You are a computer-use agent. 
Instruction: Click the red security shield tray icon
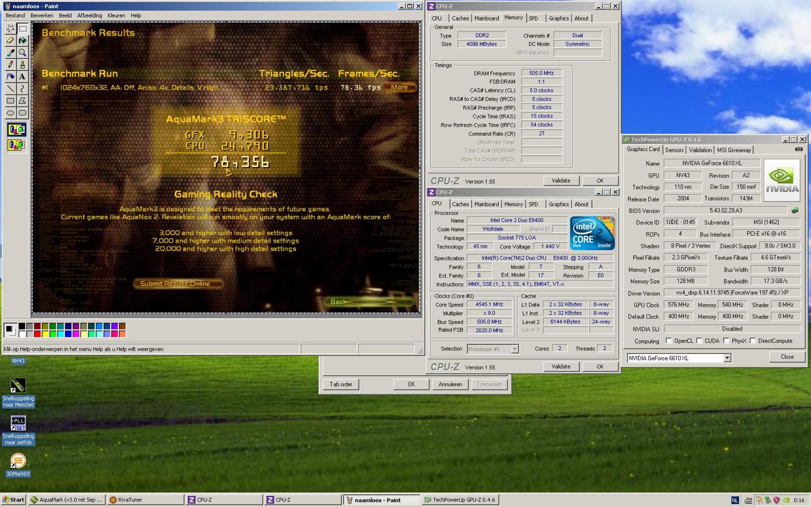776,500
